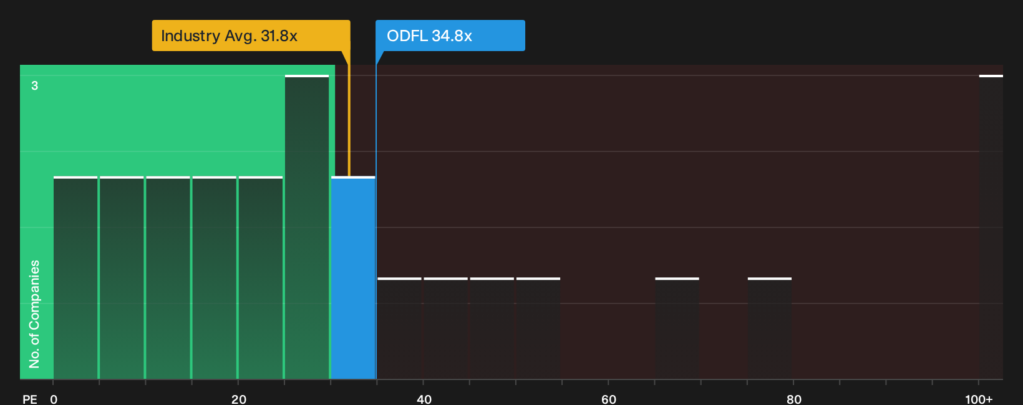
Task: Click the histogram bar for PE 20-25
Action: click(x=261, y=278)
